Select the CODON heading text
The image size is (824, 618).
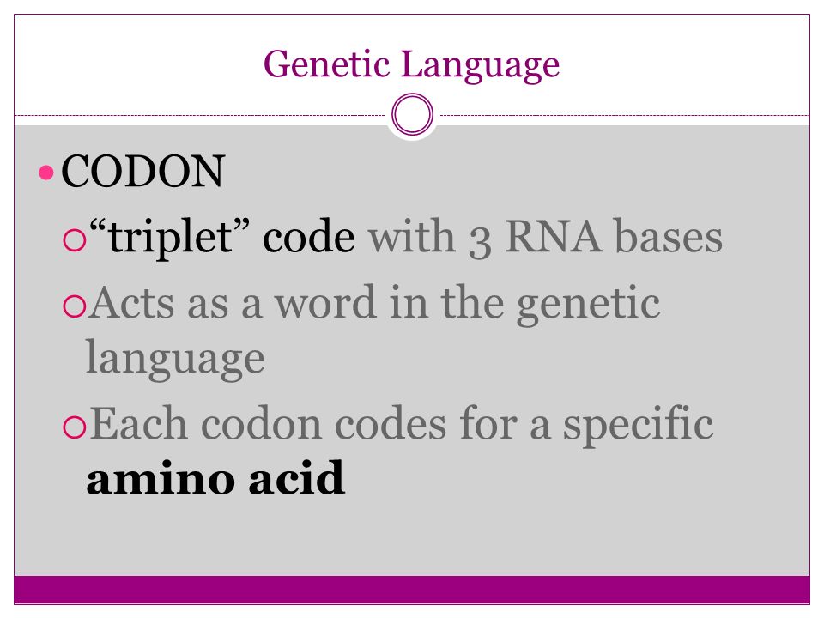coord(143,172)
